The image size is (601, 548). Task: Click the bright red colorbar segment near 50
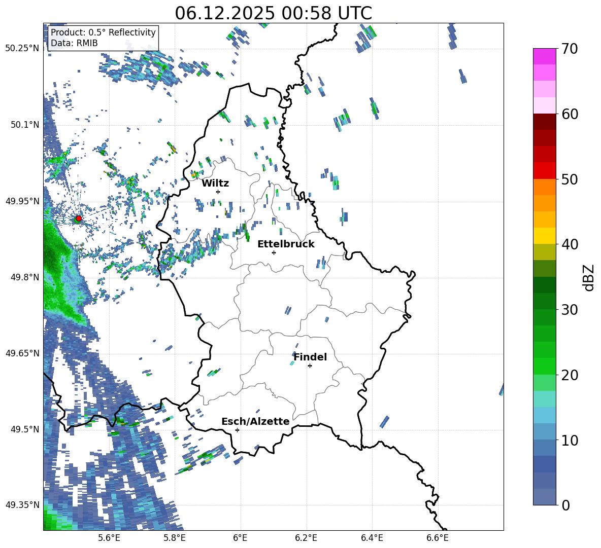pos(544,171)
